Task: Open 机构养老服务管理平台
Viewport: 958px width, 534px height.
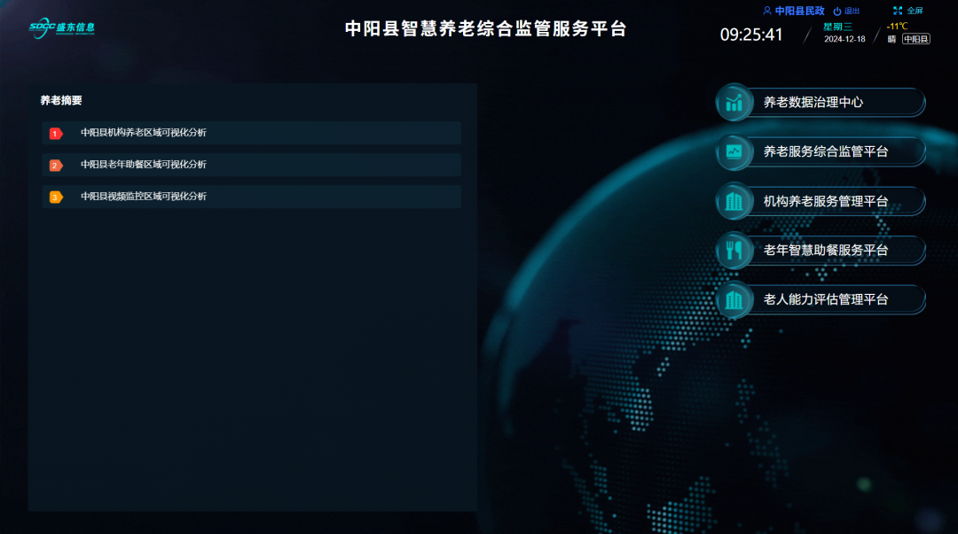Action: pos(821,201)
